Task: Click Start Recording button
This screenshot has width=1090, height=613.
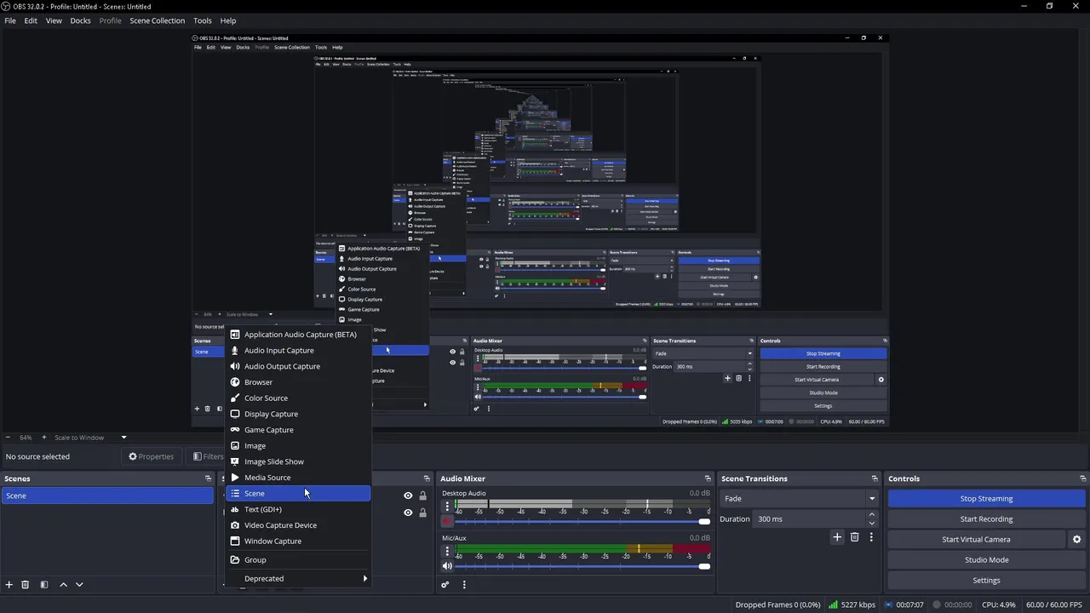Action: click(x=986, y=519)
